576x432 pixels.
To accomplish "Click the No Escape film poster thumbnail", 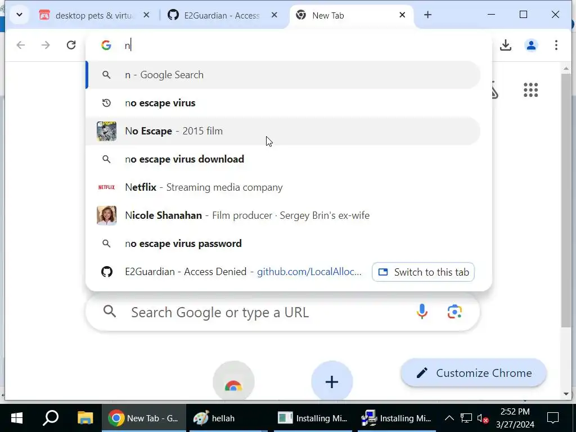I will click(x=106, y=131).
